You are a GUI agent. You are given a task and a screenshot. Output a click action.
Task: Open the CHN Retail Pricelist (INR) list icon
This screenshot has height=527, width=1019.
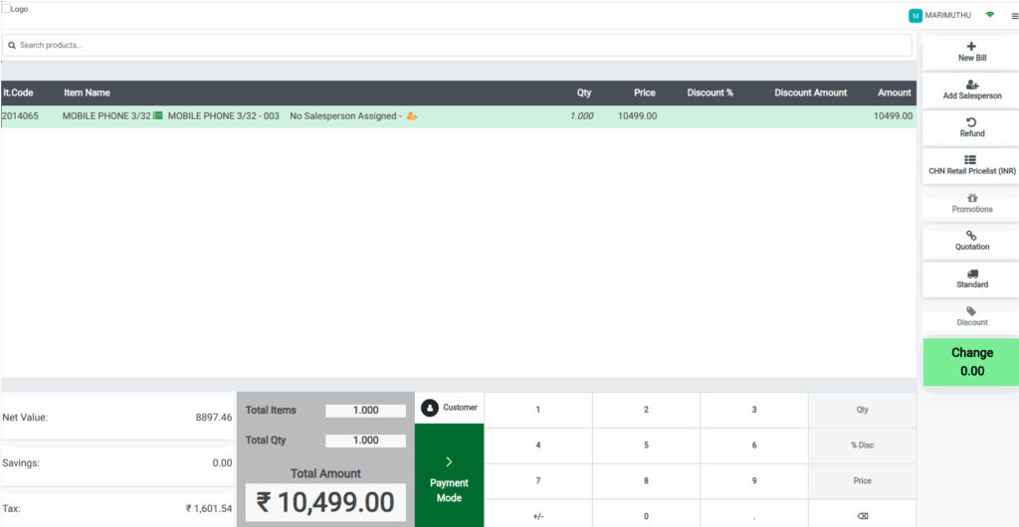click(971, 160)
